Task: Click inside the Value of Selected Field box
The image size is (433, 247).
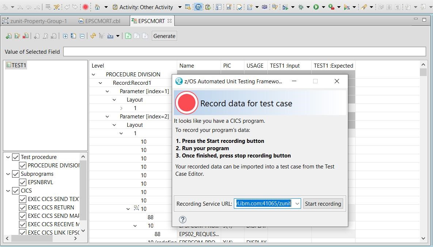Action: [x=244, y=52]
